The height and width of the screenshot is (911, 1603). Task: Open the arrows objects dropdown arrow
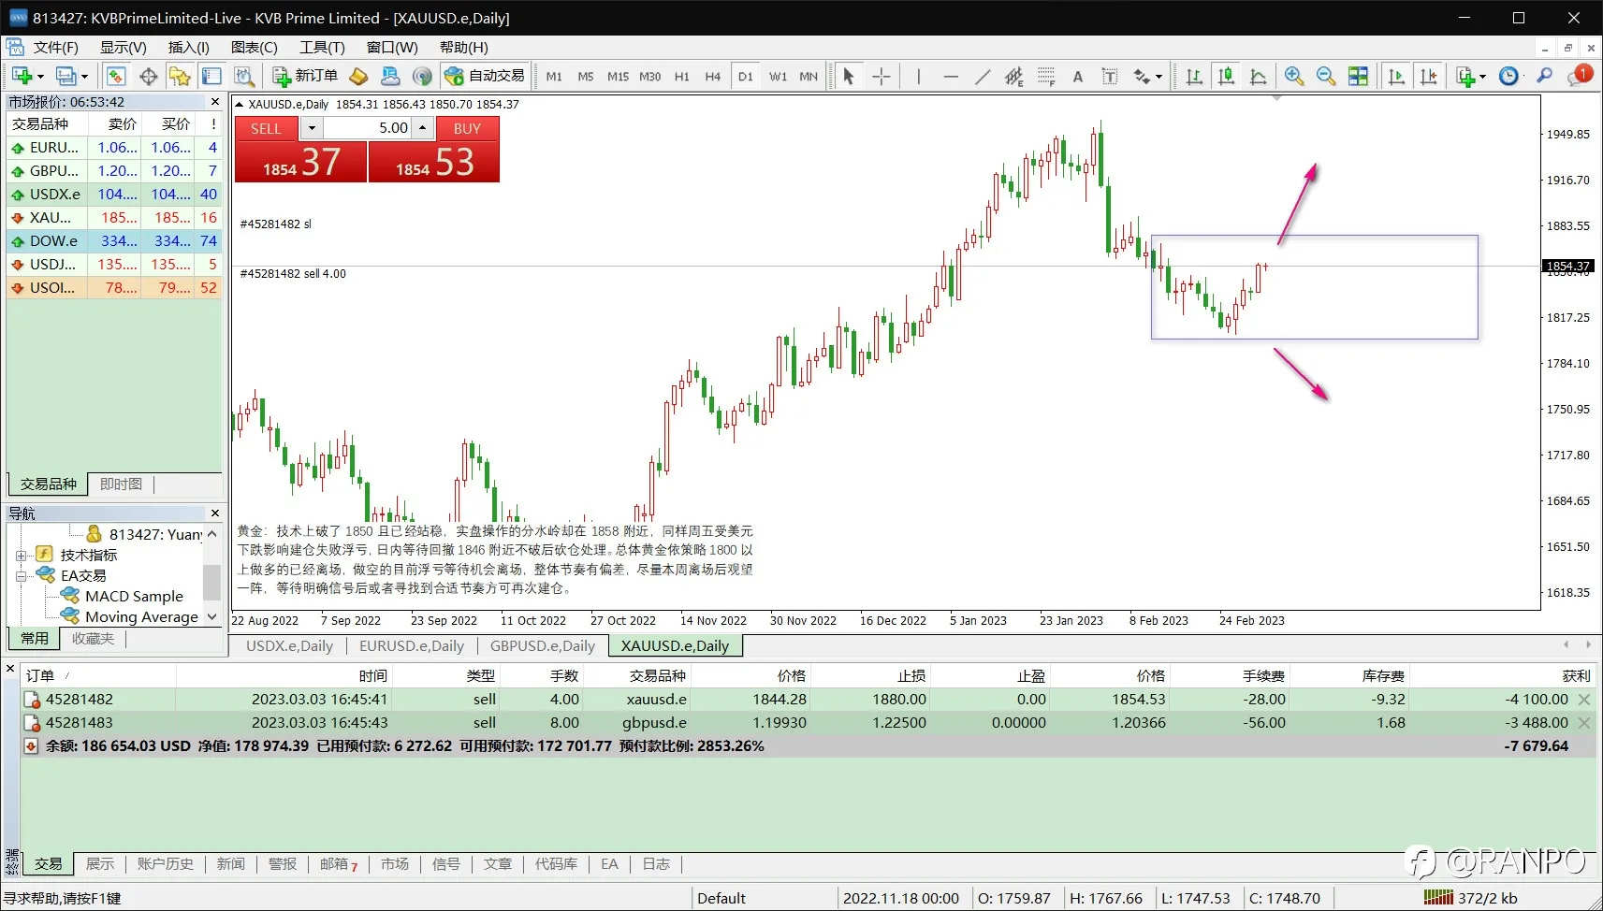(x=1159, y=77)
